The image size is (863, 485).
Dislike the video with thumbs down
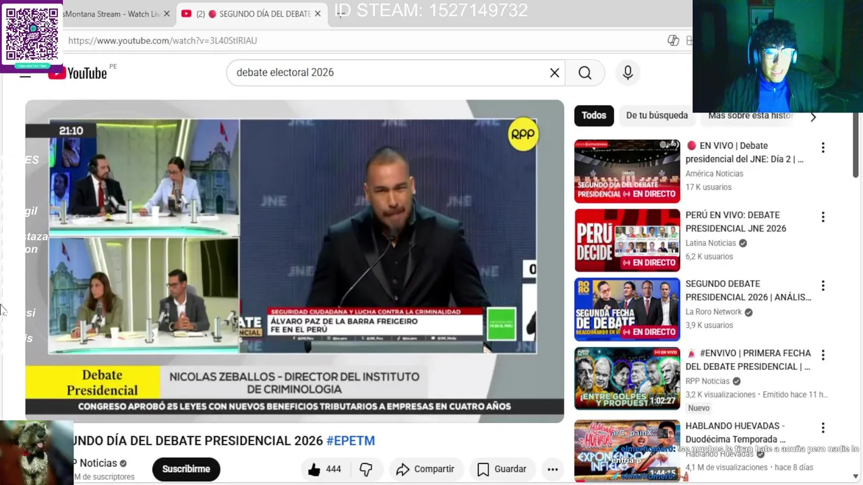tap(366, 470)
